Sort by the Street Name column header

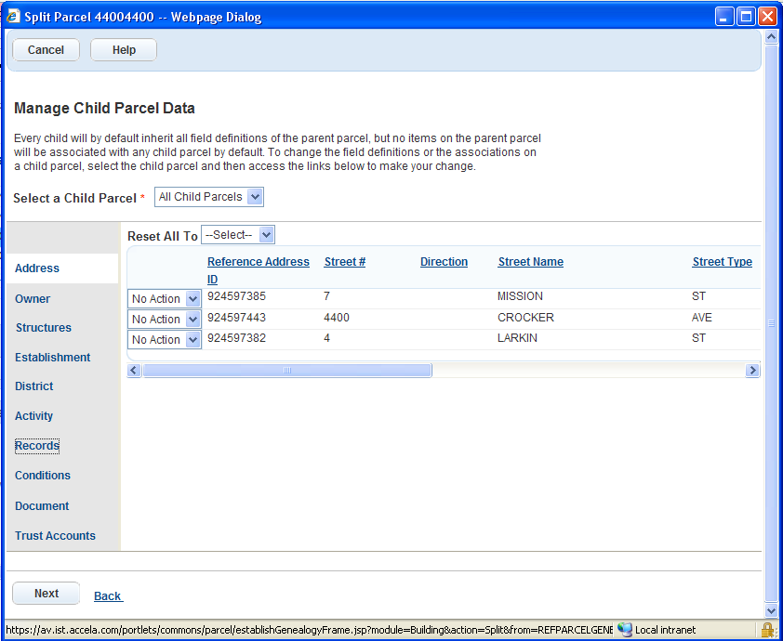pyautogui.click(x=530, y=262)
